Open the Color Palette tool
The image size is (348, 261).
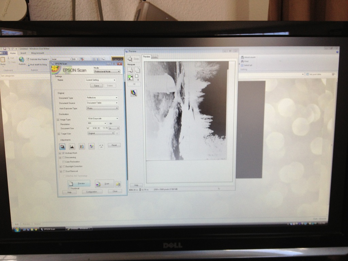(101, 146)
